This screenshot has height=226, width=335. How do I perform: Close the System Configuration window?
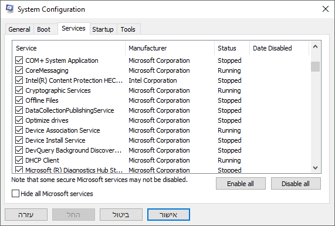pos(326,9)
